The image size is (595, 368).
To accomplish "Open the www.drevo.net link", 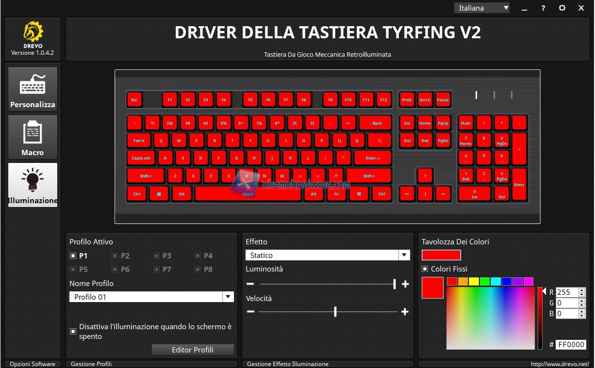I will click(x=560, y=364).
